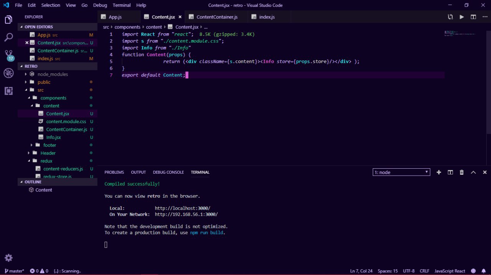This screenshot has height=275, width=491.
Task: Open the Explorer view in activity bar
Action: [x=8, y=20]
